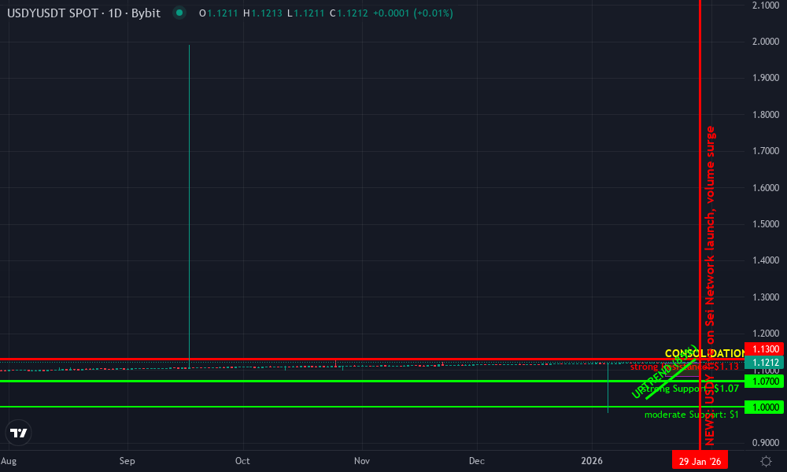Click the Sei Network launch news text
787x472 pixels.
710,286
